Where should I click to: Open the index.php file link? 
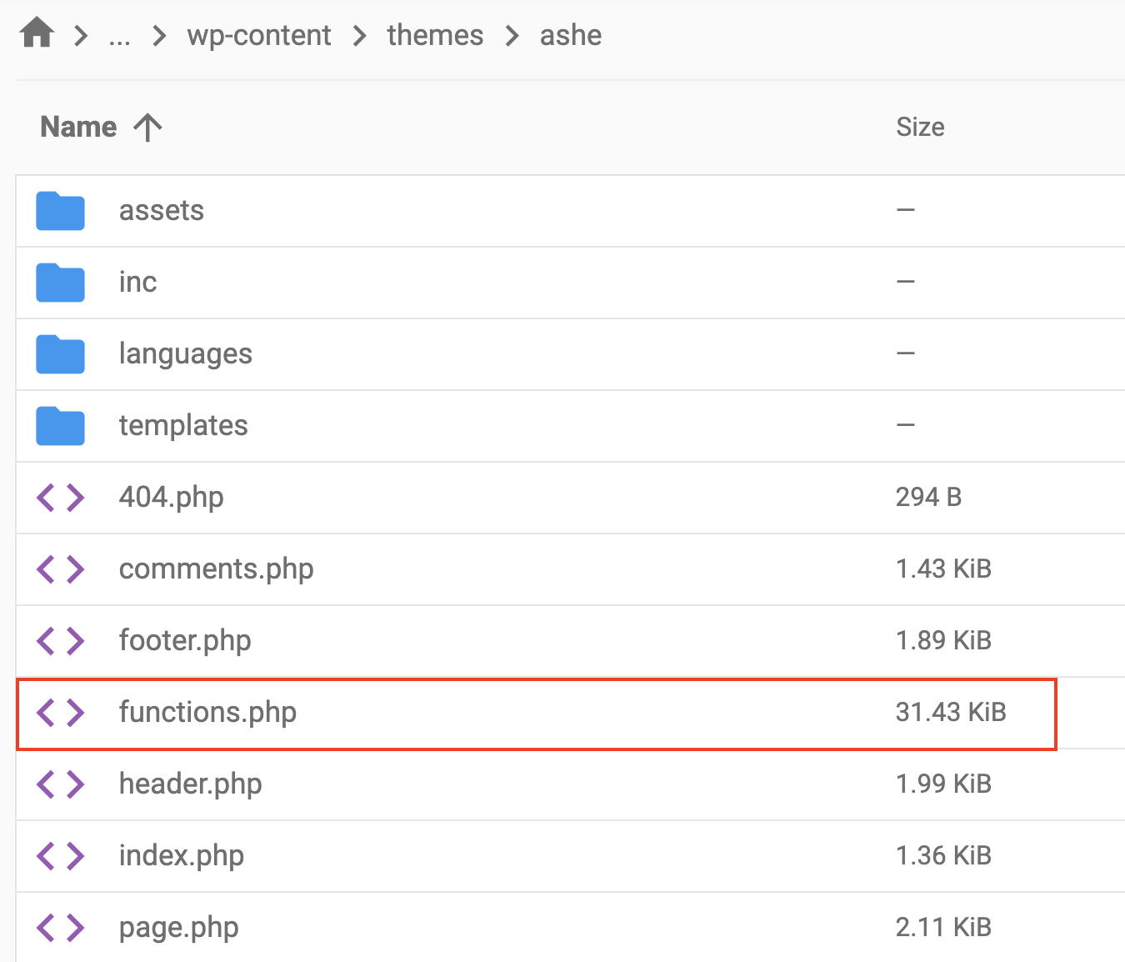pyautogui.click(x=182, y=856)
